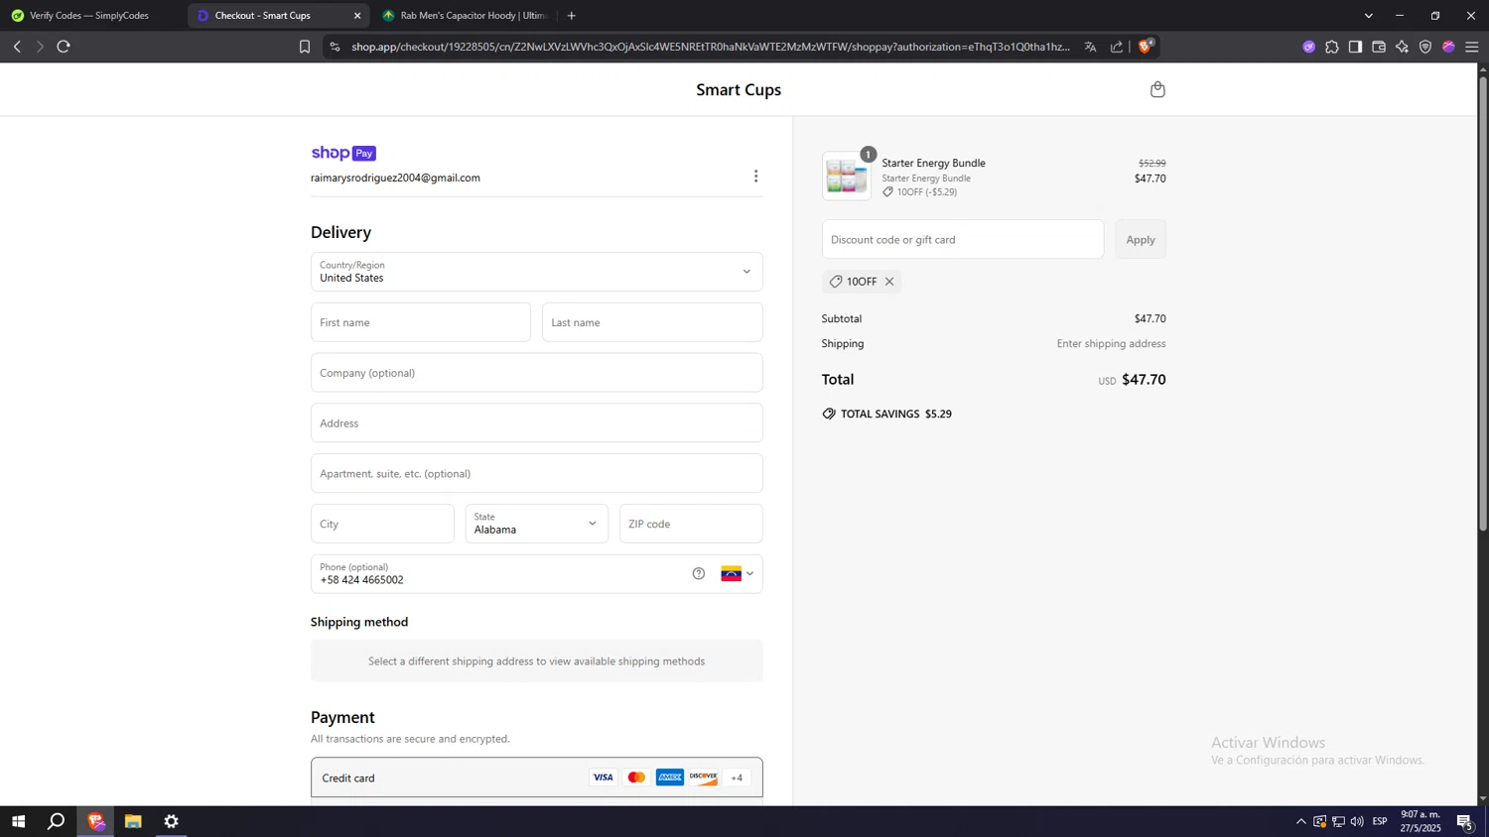Open Windows search from taskbar
This screenshot has height=837, width=1489.
pos(57,821)
